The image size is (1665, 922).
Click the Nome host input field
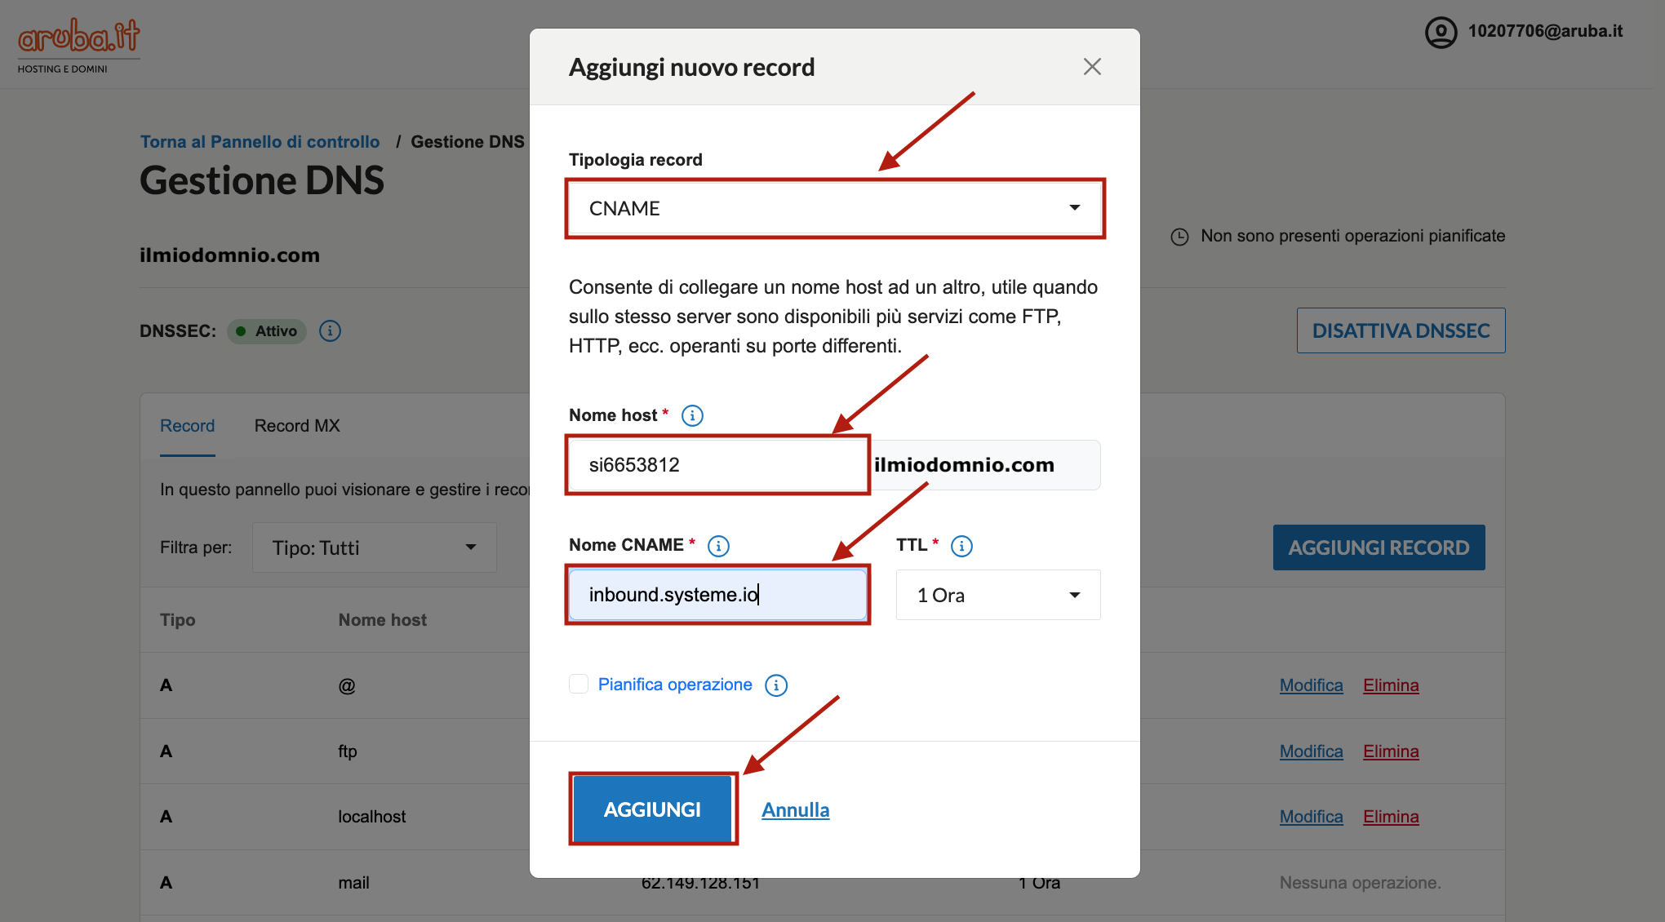718,465
